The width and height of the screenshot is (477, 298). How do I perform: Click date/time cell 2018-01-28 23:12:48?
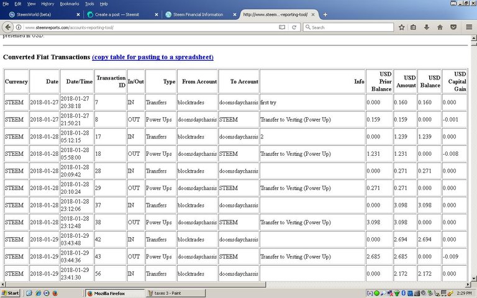click(77, 222)
